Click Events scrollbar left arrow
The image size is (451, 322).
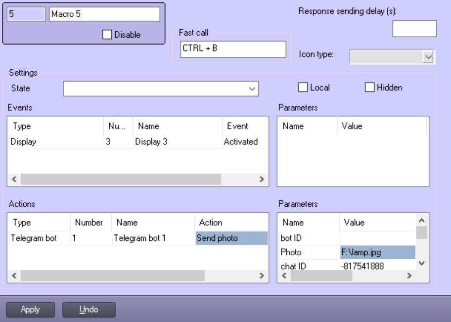coord(14,179)
